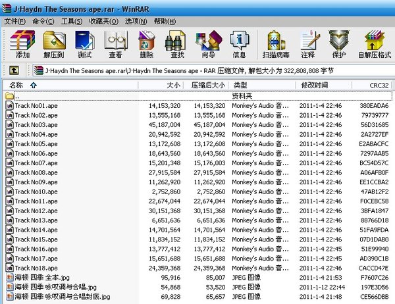
Task: Click CRC32 value CACCD47E
Action: point(373,268)
